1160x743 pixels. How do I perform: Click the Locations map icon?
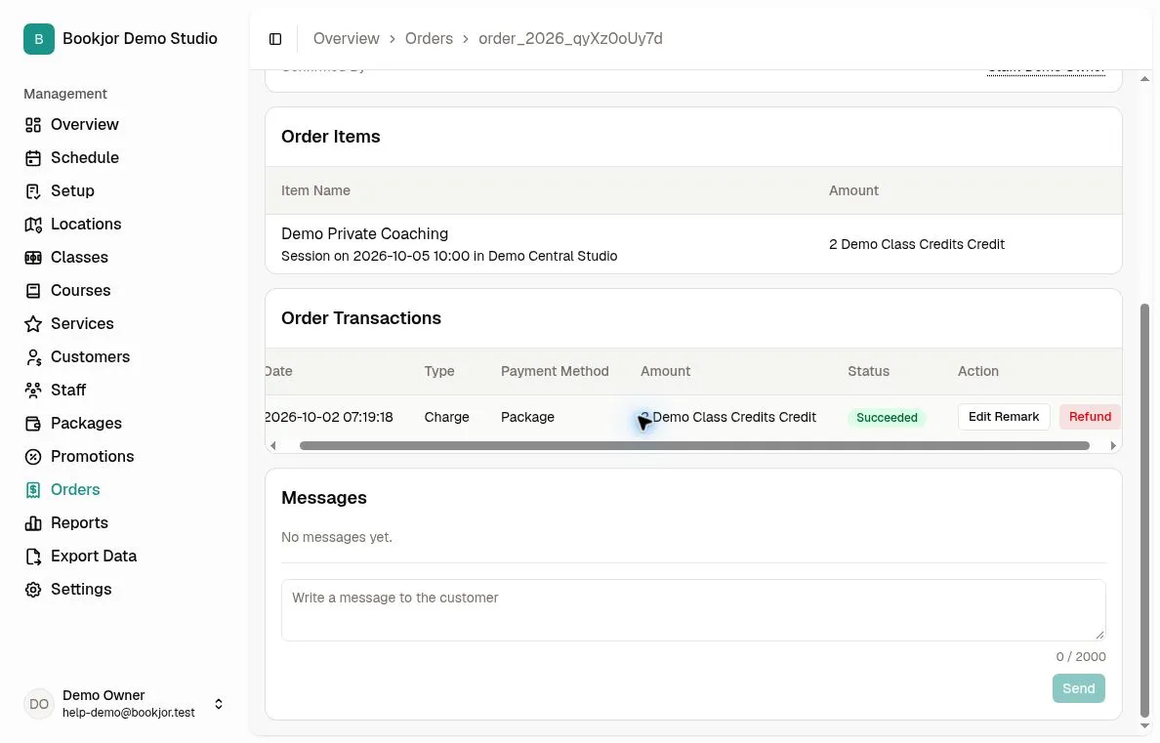pos(32,225)
